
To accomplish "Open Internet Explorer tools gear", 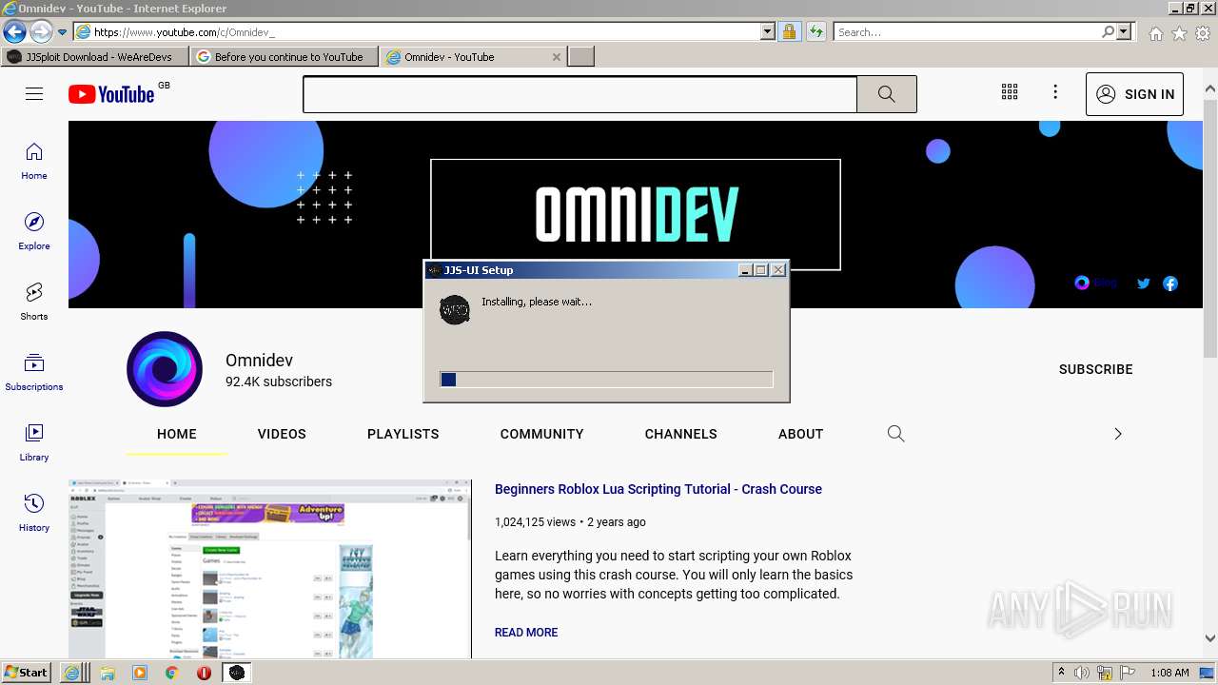I will (x=1203, y=33).
